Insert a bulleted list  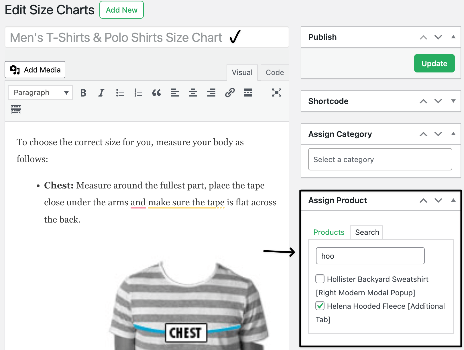point(120,93)
